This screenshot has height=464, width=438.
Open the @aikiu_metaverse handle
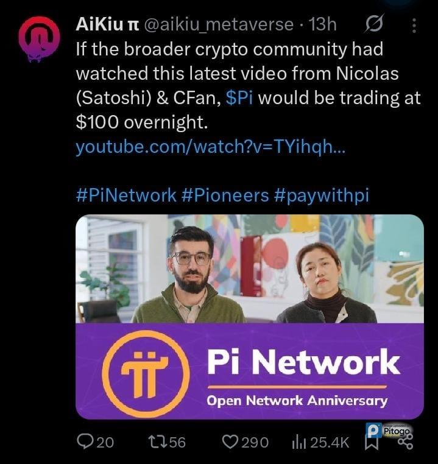tap(219, 24)
